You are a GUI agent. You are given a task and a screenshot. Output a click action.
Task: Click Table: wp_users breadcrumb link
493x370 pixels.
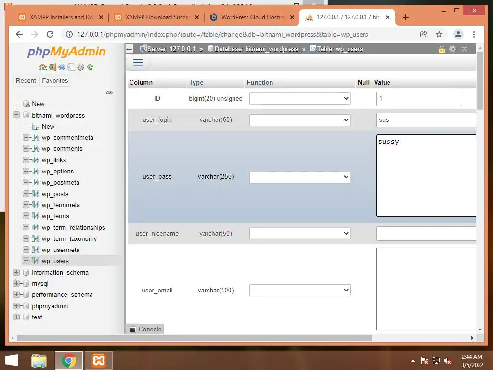pos(339,49)
